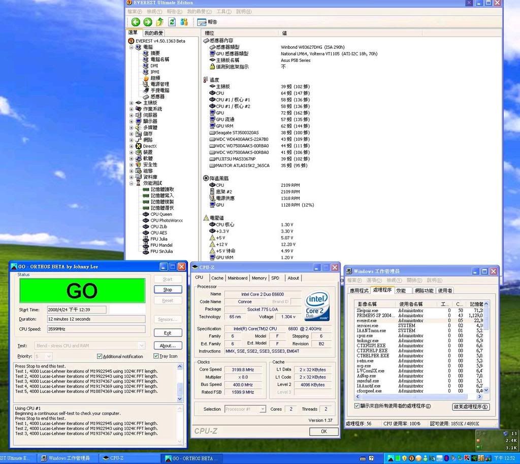Expand the DirectX tree node
Screen dimensions: 520x464
coord(132,146)
